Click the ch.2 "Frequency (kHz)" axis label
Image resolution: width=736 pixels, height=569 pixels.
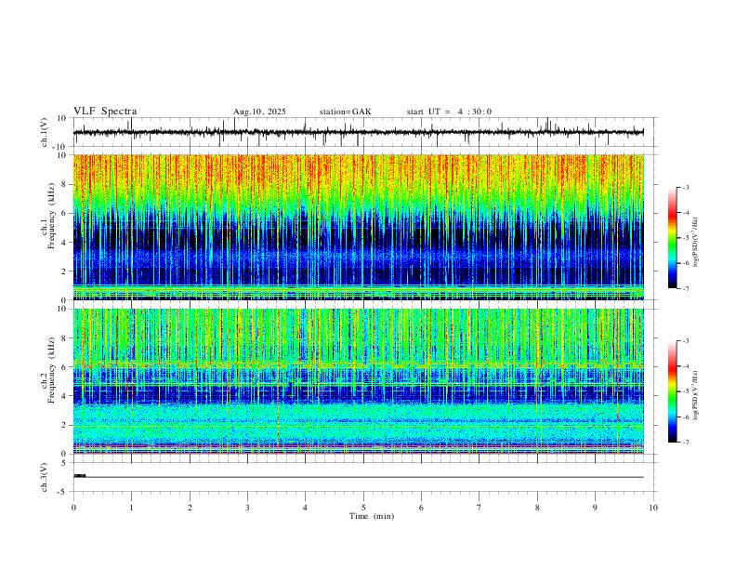[51, 370]
